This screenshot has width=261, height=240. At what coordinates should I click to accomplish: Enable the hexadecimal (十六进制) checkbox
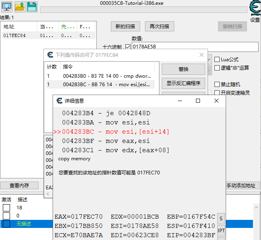coord(128,47)
